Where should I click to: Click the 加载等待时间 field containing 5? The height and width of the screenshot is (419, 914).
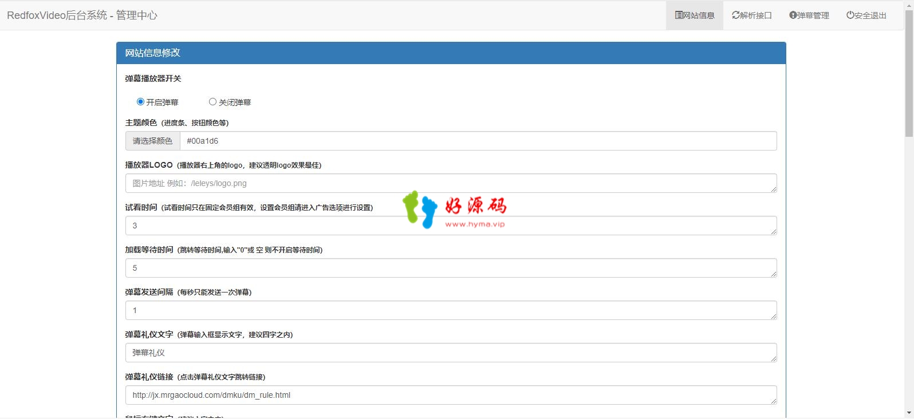coord(451,268)
